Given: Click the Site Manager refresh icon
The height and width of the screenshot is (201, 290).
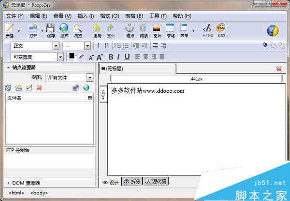Looking at the screenshot, I should click(x=8, y=87).
